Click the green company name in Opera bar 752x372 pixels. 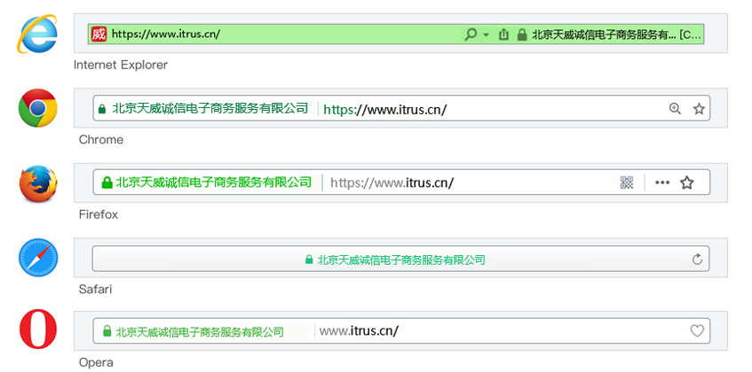(200, 331)
